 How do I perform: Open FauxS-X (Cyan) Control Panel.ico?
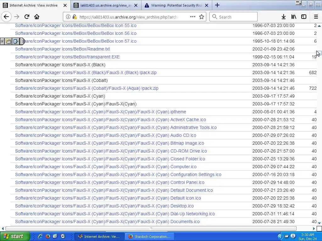[110, 182]
